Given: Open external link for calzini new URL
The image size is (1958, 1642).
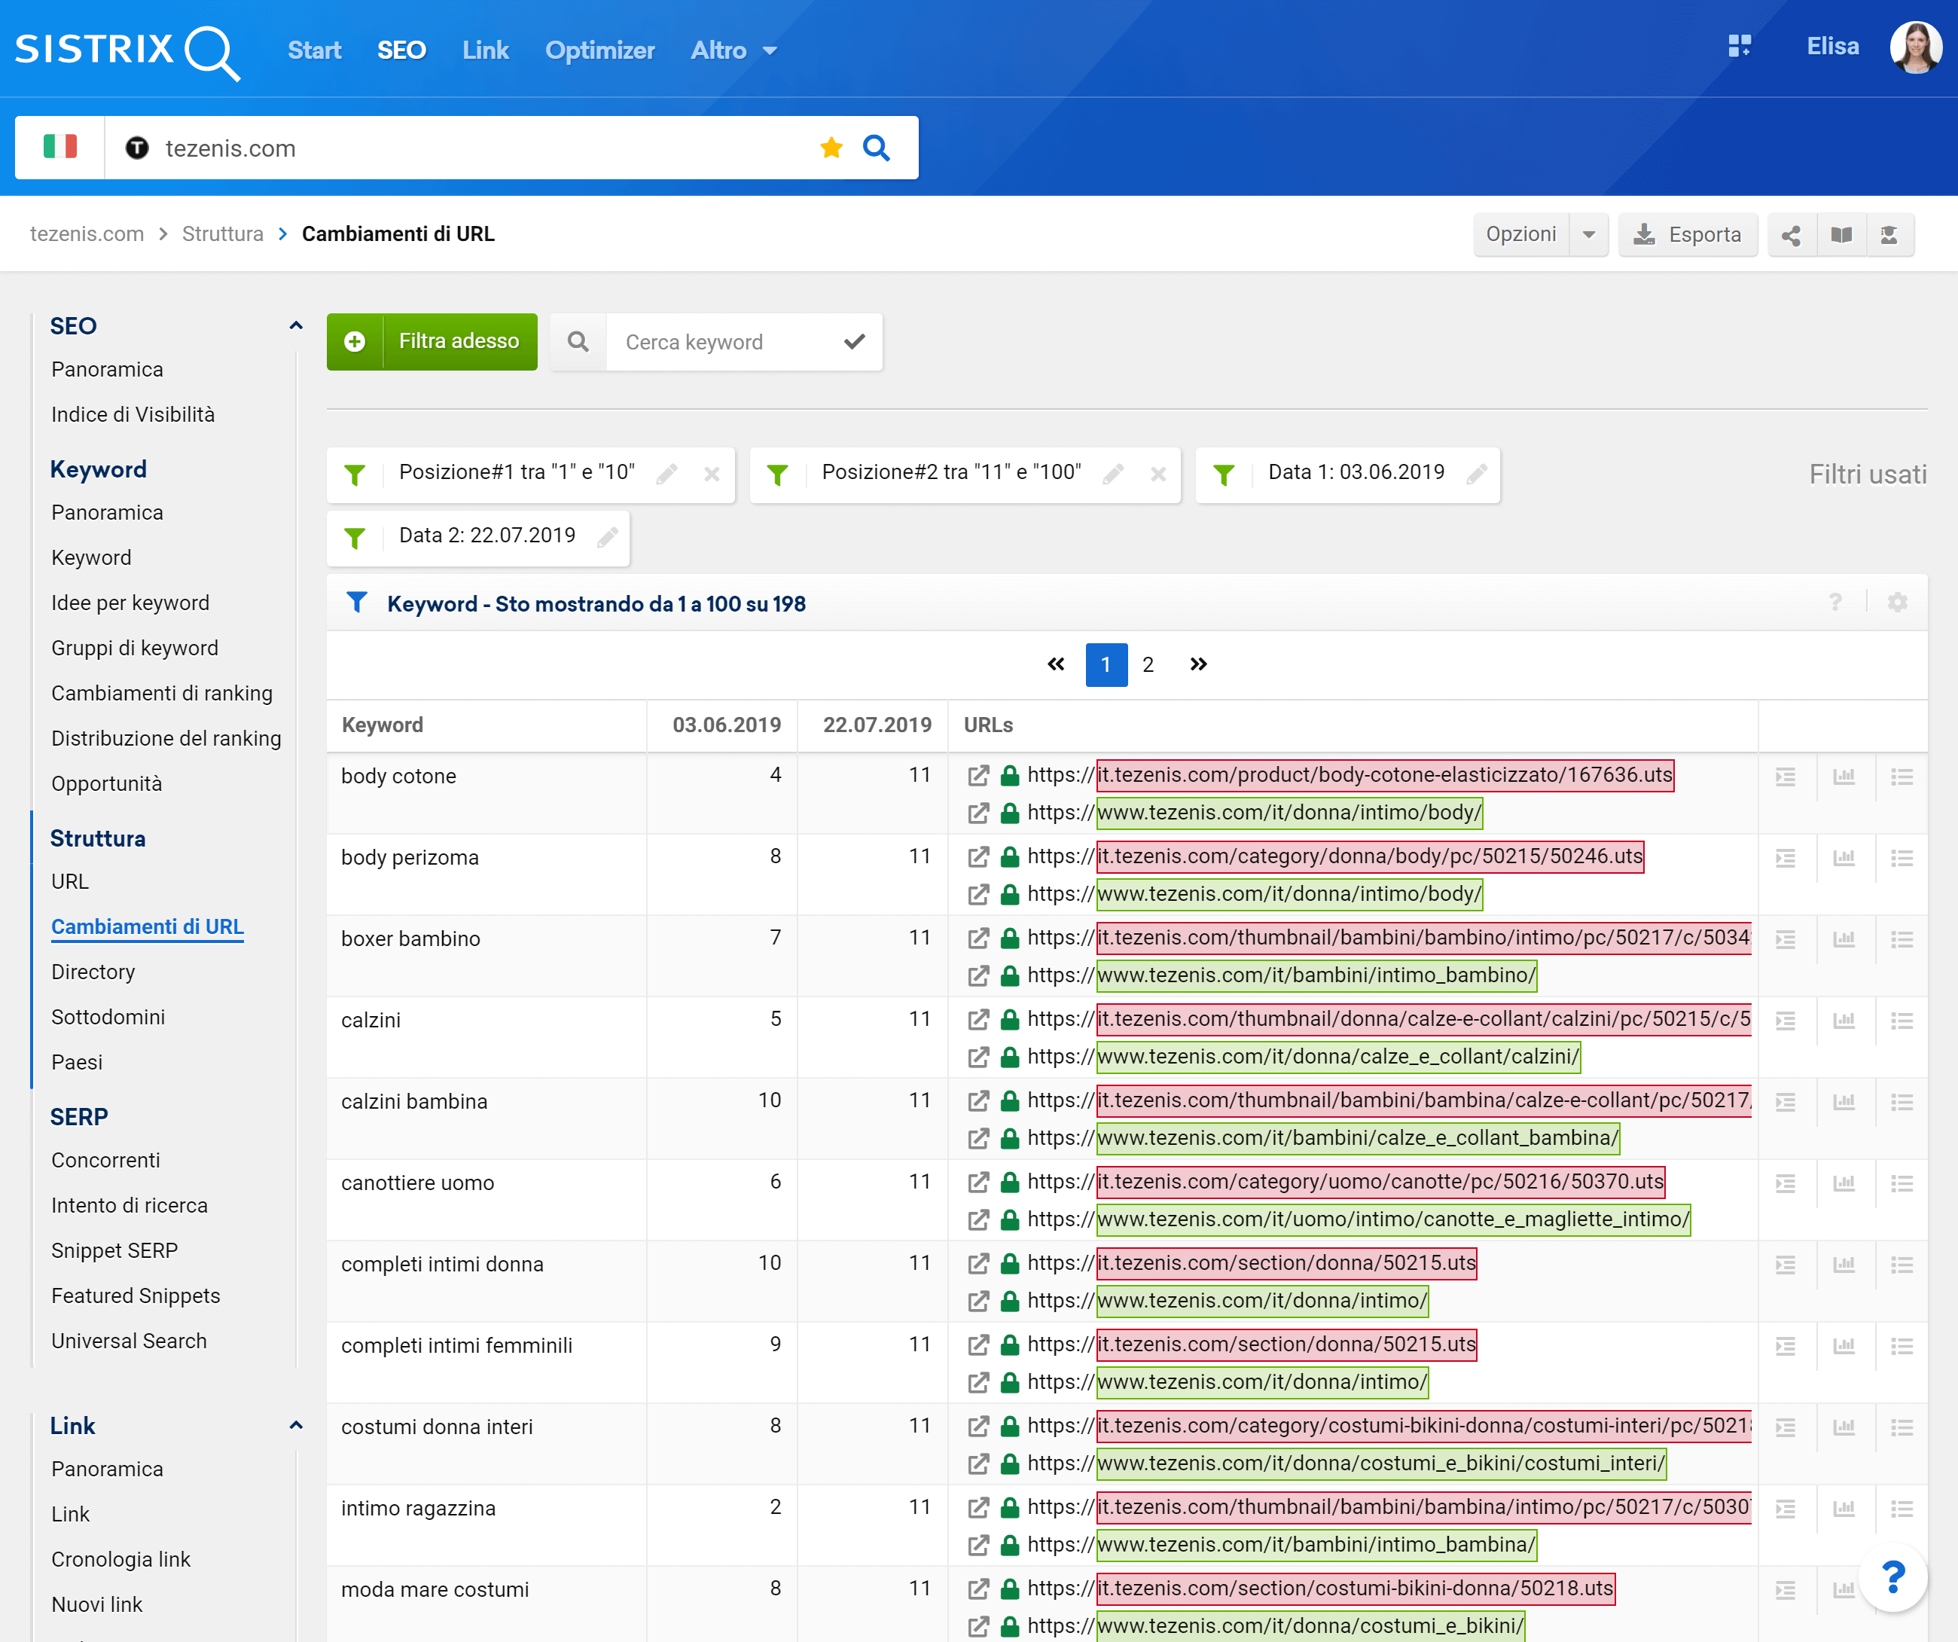Looking at the screenshot, I should 978,1058.
